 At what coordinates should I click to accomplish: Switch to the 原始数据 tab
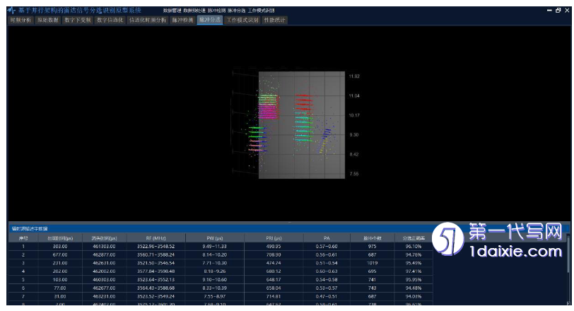click(49, 20)
